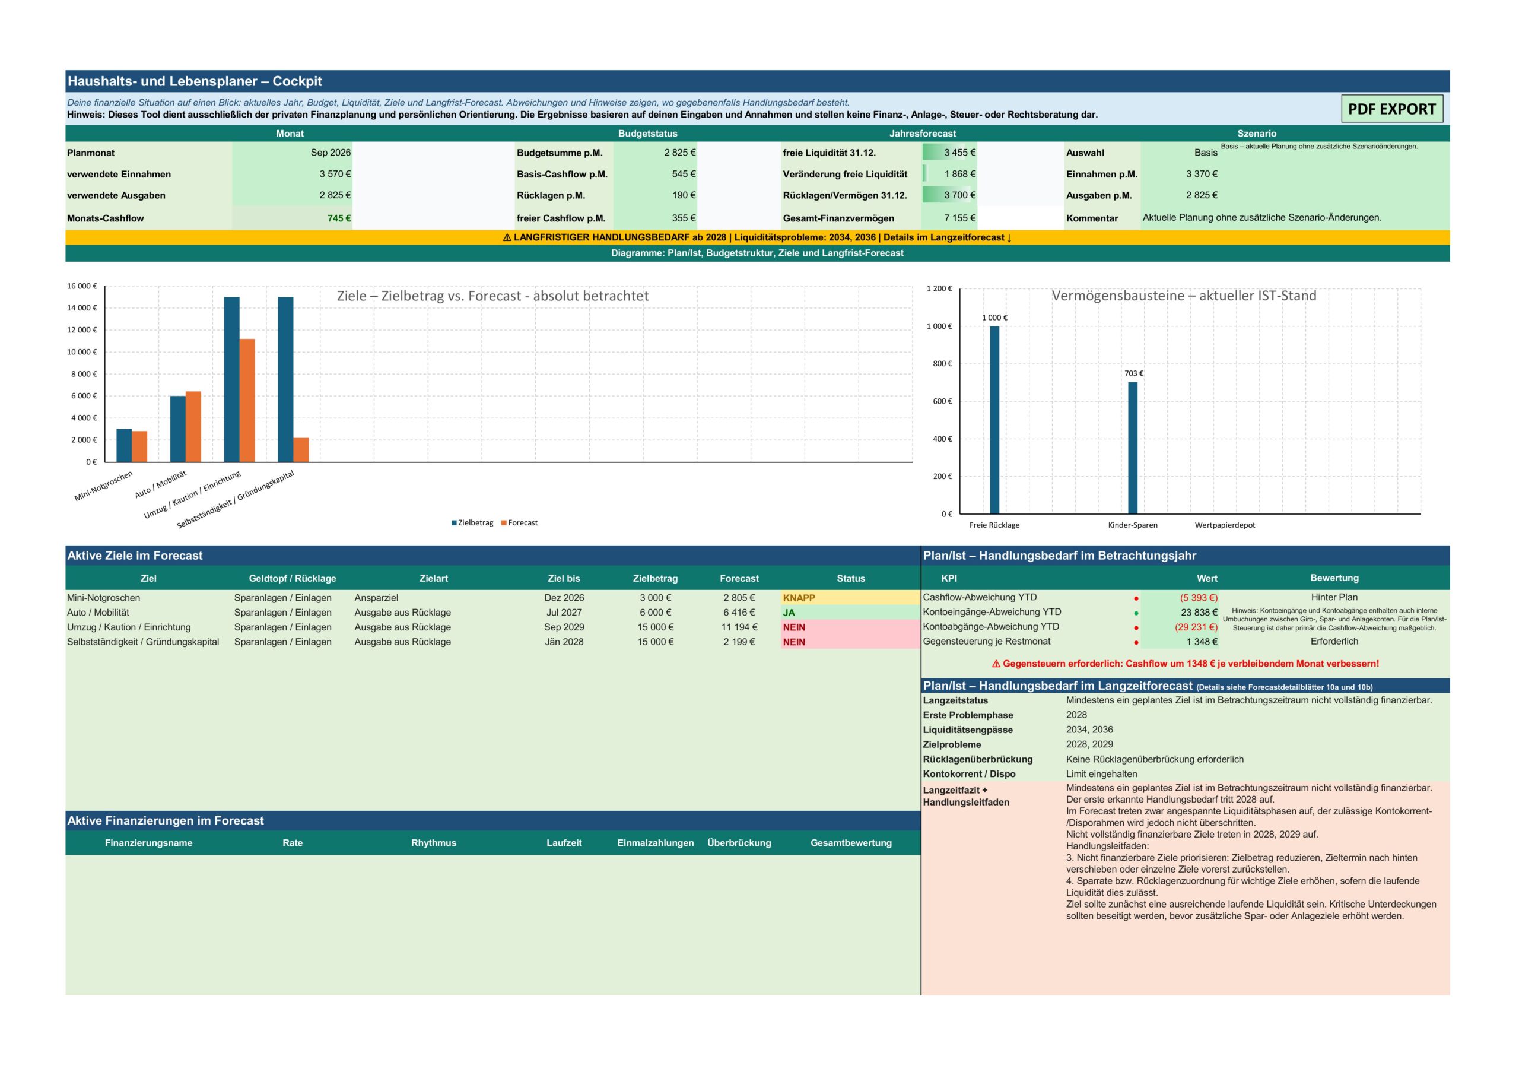Select the JA status cell for Auto / Mobilität
This screenshot has width=1519, height=1075.
[850, 613]
